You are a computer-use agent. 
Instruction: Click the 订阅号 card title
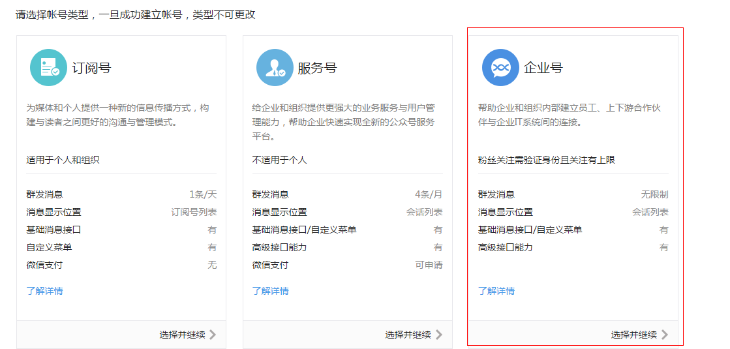[x=92, y=68]
